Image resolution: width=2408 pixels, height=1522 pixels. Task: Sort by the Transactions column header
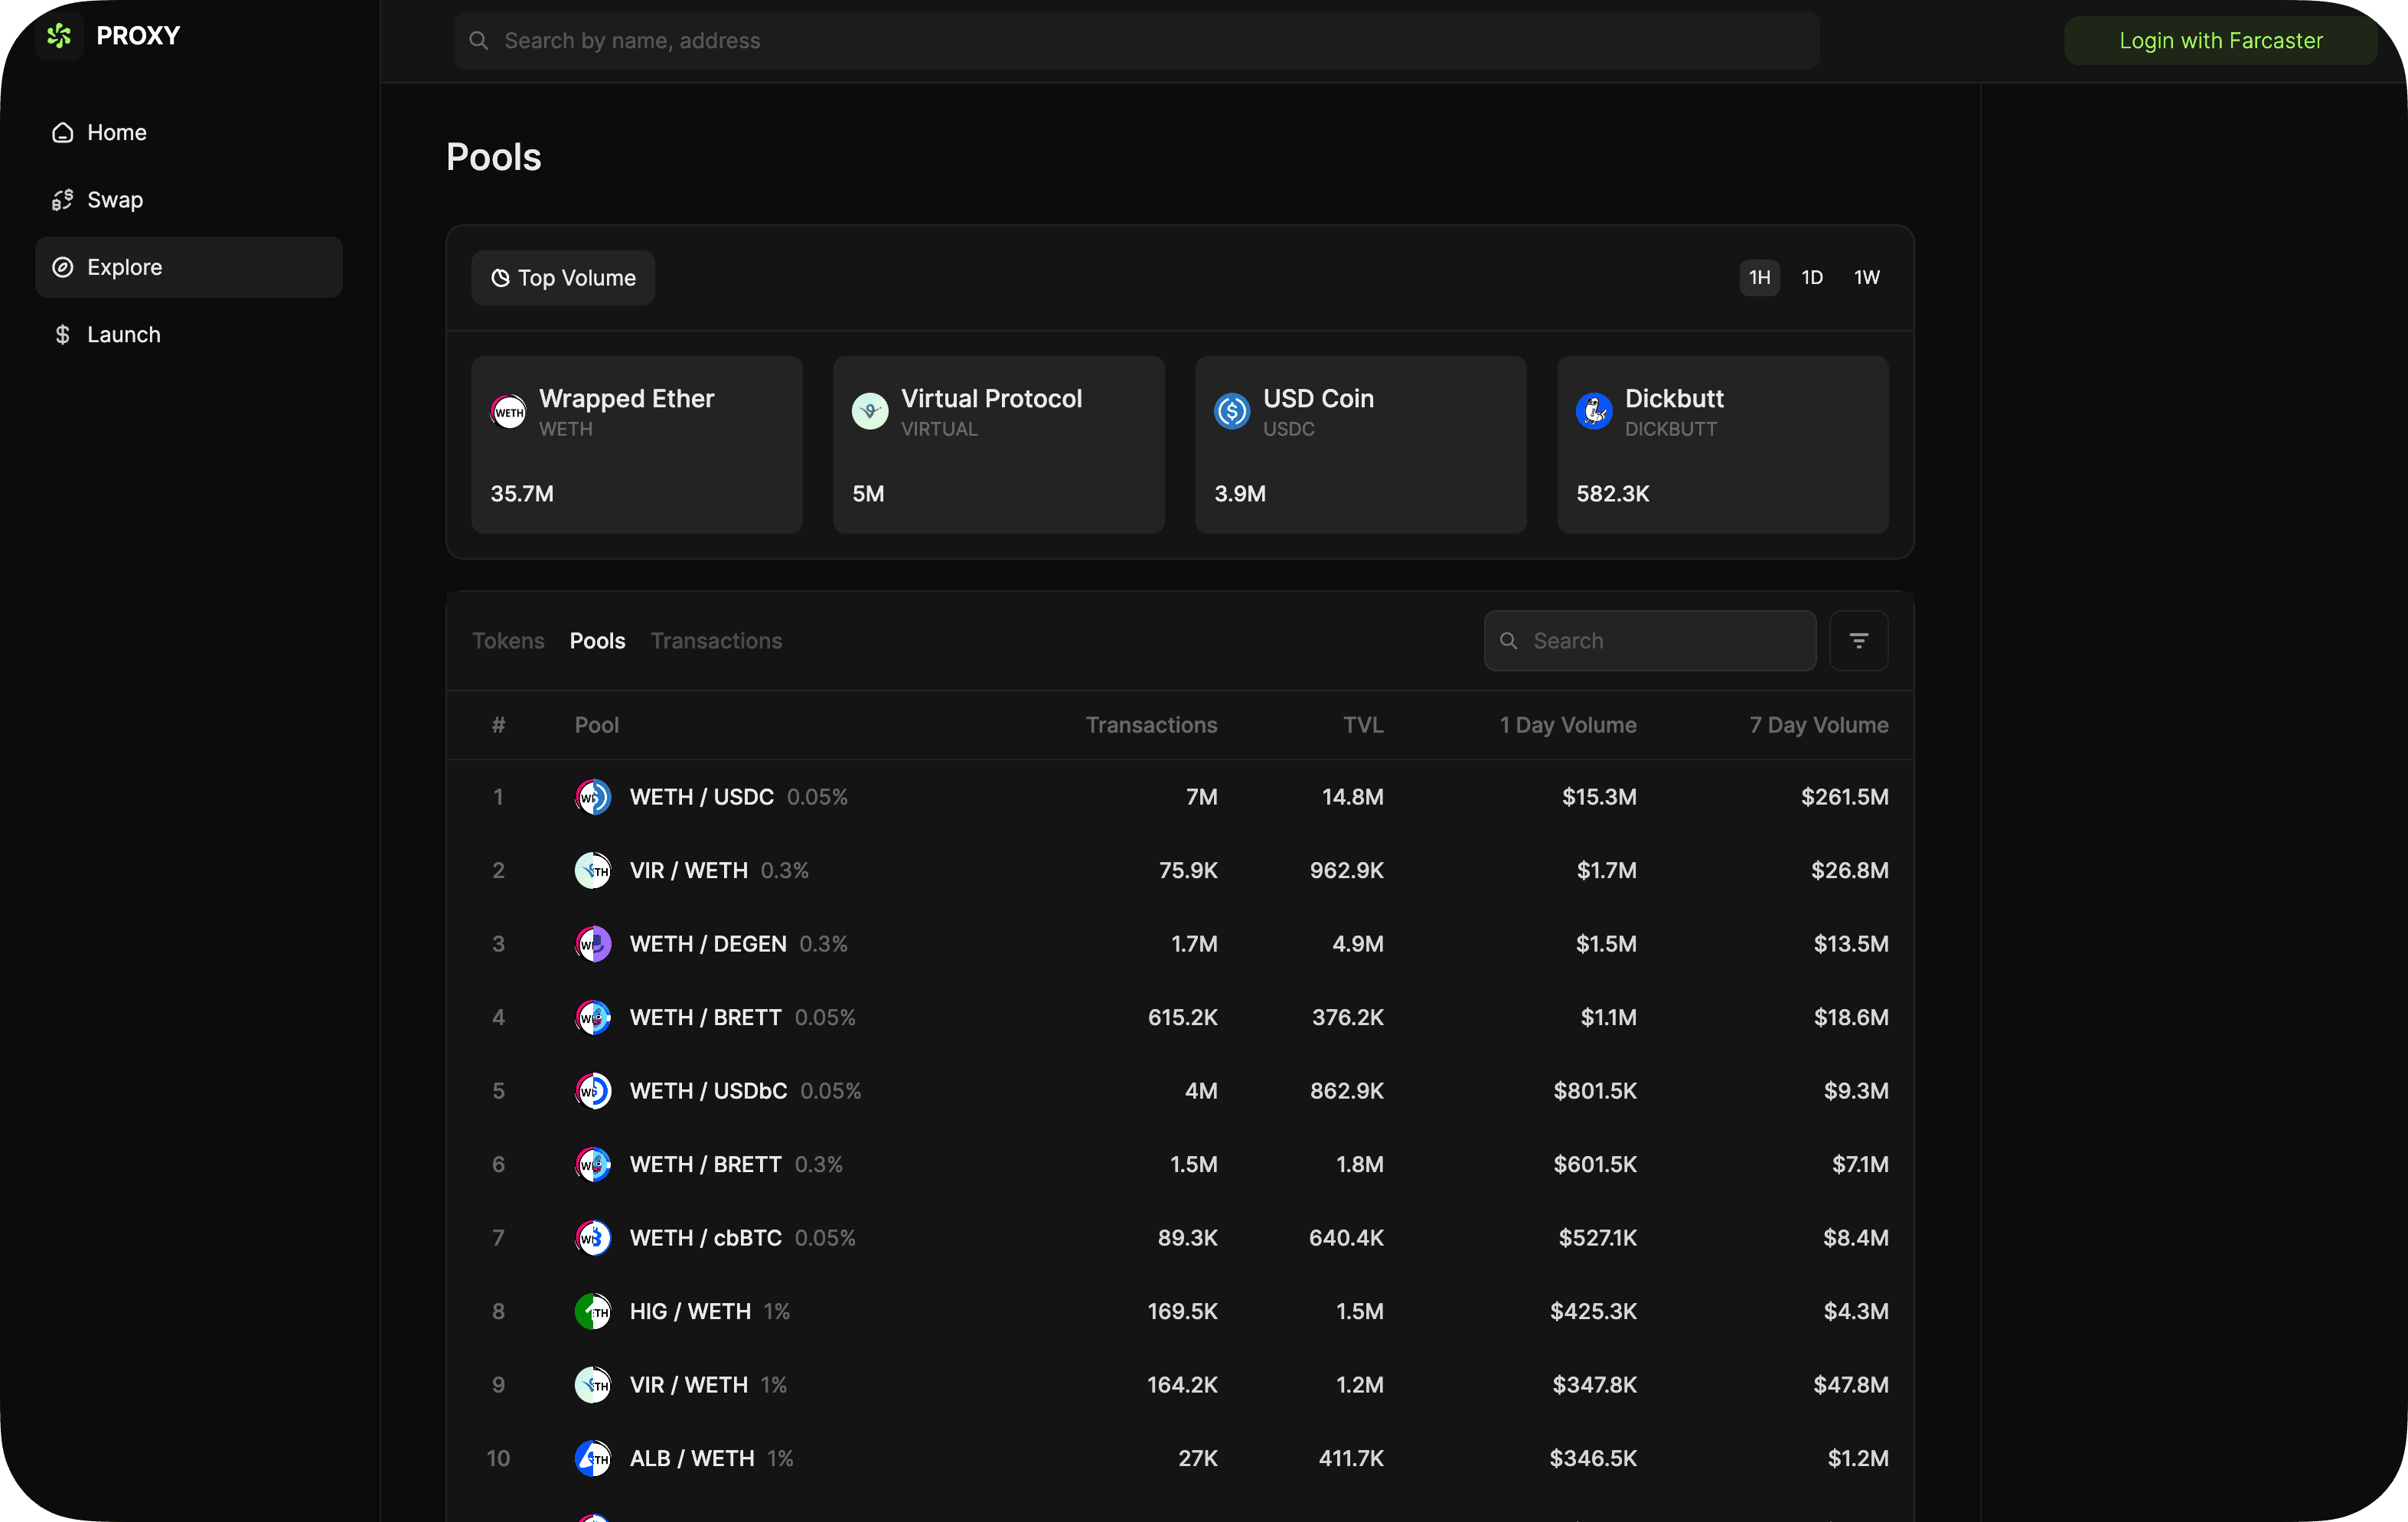[1152, 725]
